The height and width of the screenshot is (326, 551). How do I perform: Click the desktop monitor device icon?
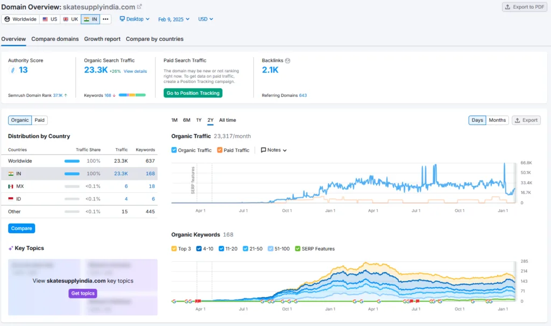122,19
